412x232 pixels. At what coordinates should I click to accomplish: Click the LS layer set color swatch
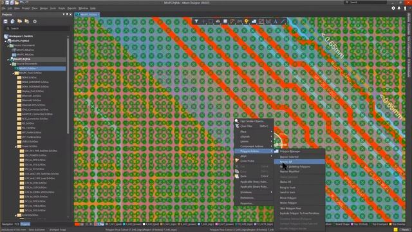click(x=77, y=224)
